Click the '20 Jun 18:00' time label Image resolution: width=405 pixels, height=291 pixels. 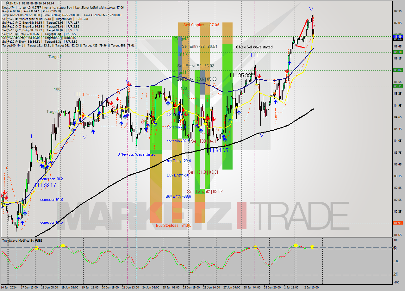tap(110, 288)
